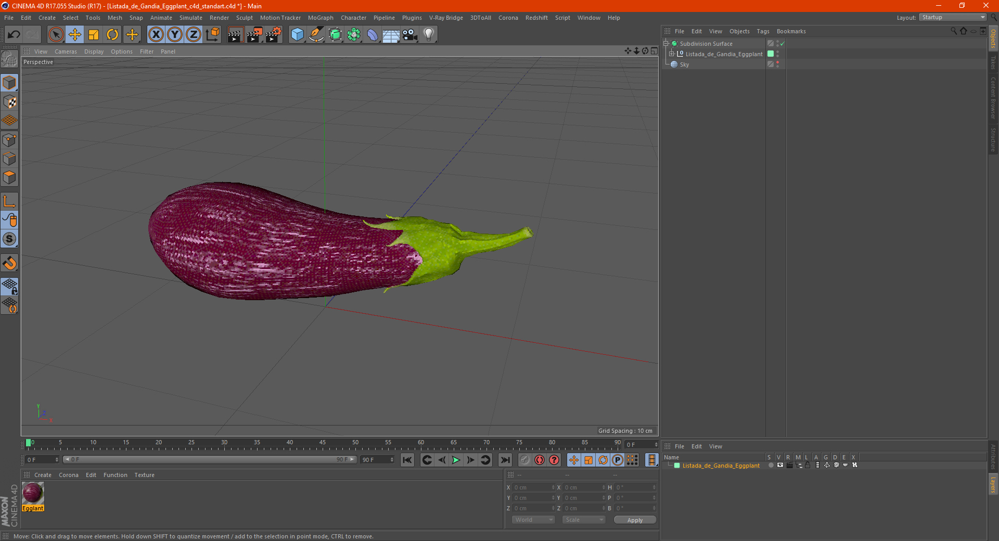999x541 pixels.
Task: Open Array modeling objects icon
Action: [354, 35]
